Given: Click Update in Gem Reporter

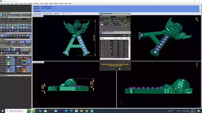Looking at the screenshot, I should (106, 21).
